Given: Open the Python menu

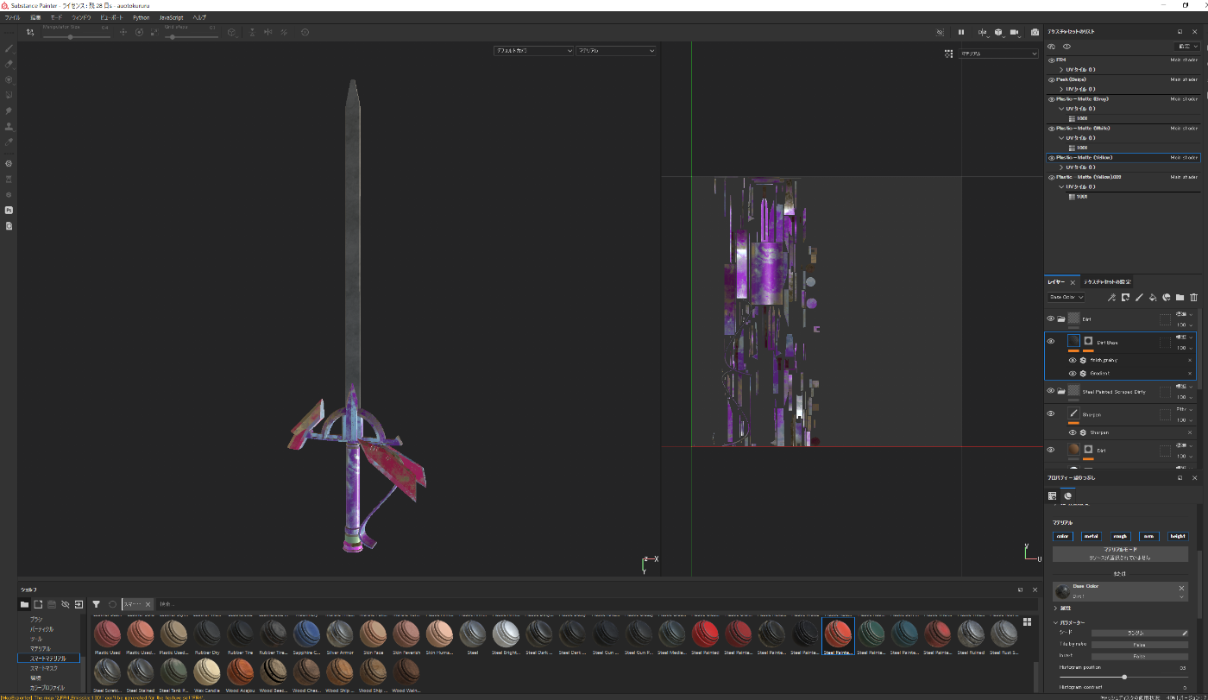Looking at the screenshot, I should [x=141, y=17].
